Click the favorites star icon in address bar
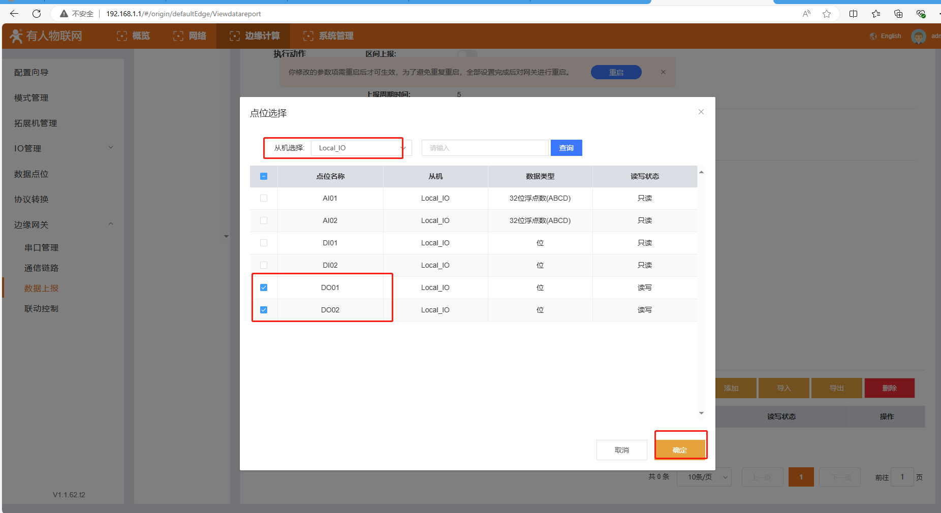The image size is (941, 513). 827,14
